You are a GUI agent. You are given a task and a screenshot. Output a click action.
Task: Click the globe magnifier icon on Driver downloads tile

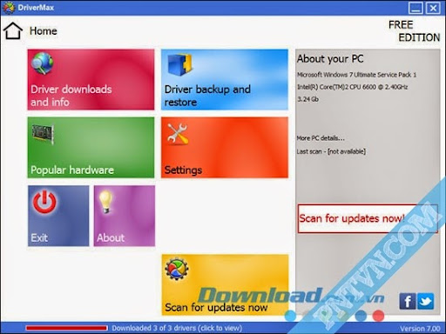(x=43, y=63)
